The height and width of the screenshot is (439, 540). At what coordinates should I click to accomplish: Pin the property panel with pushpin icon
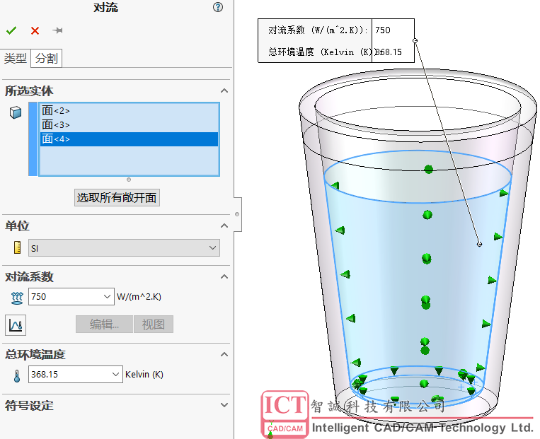[57, 30]
